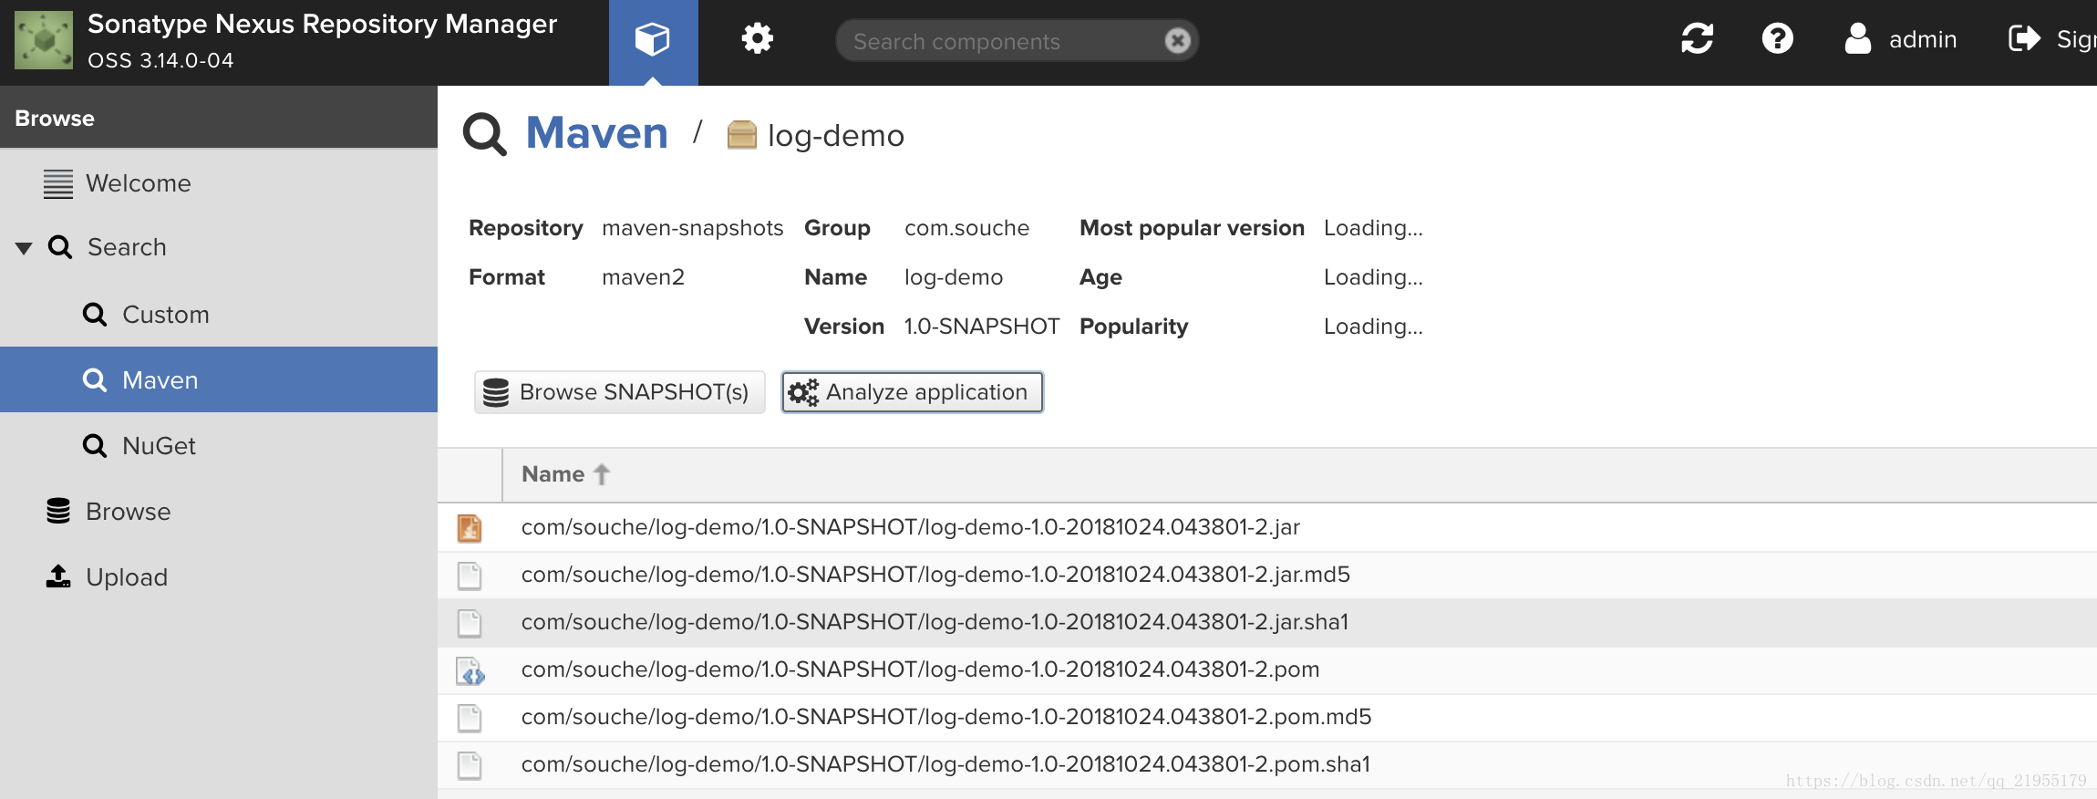
Task: Open the admin account link
Action: coord(1923,39)
